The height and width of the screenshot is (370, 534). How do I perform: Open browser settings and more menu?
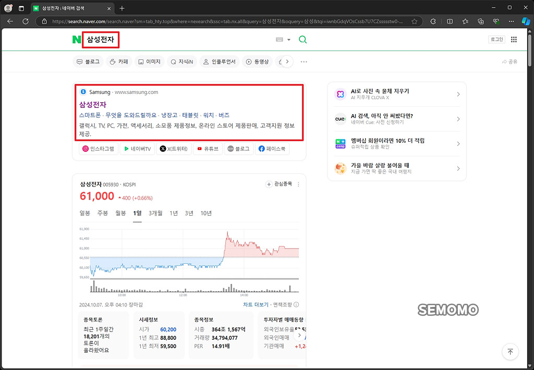511,21
